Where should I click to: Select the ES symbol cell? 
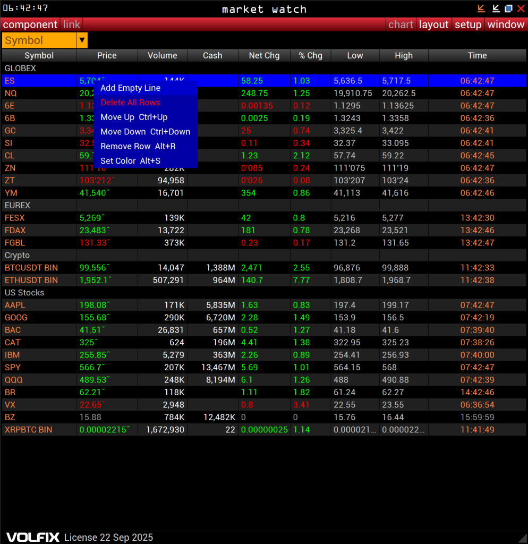39,81
